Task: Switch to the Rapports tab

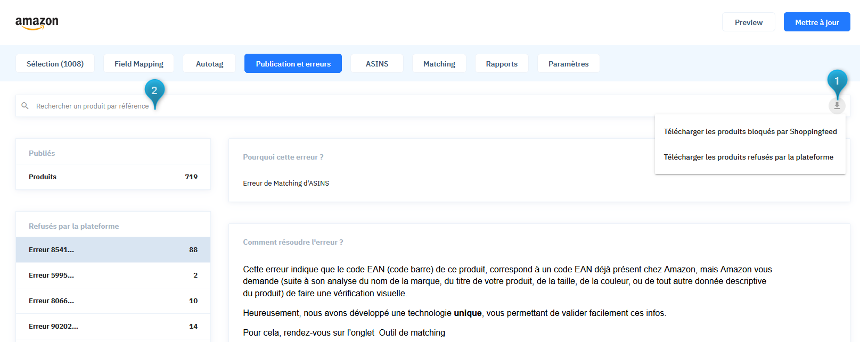Action: [x=502, y=64]
